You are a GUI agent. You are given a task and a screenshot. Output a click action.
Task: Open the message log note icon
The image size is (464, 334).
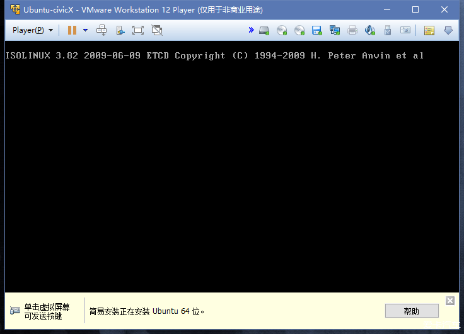429,30
